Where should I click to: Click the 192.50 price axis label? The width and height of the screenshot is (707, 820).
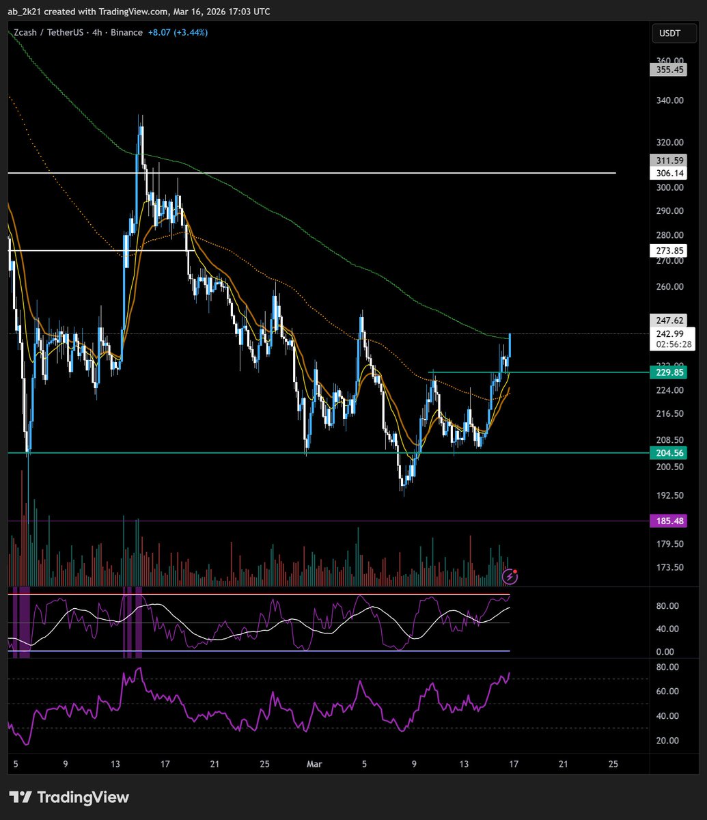pyautogui.click(x=669, y=495)
